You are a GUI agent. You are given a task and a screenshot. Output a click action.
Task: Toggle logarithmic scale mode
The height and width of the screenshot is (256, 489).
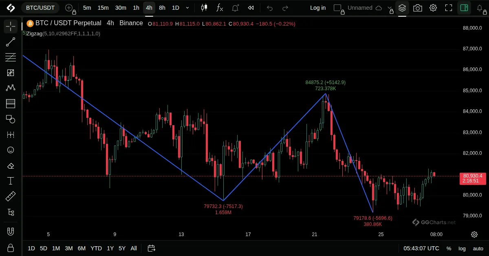tap(462, 248)
